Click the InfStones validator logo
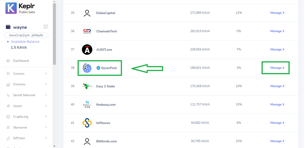 click(x=87, y=123)
